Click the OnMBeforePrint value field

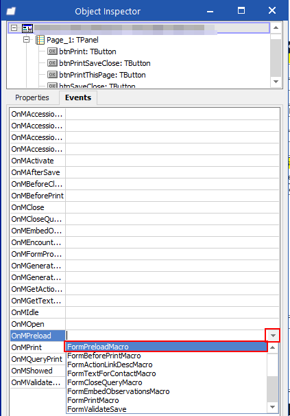click(x=172, y=196)
